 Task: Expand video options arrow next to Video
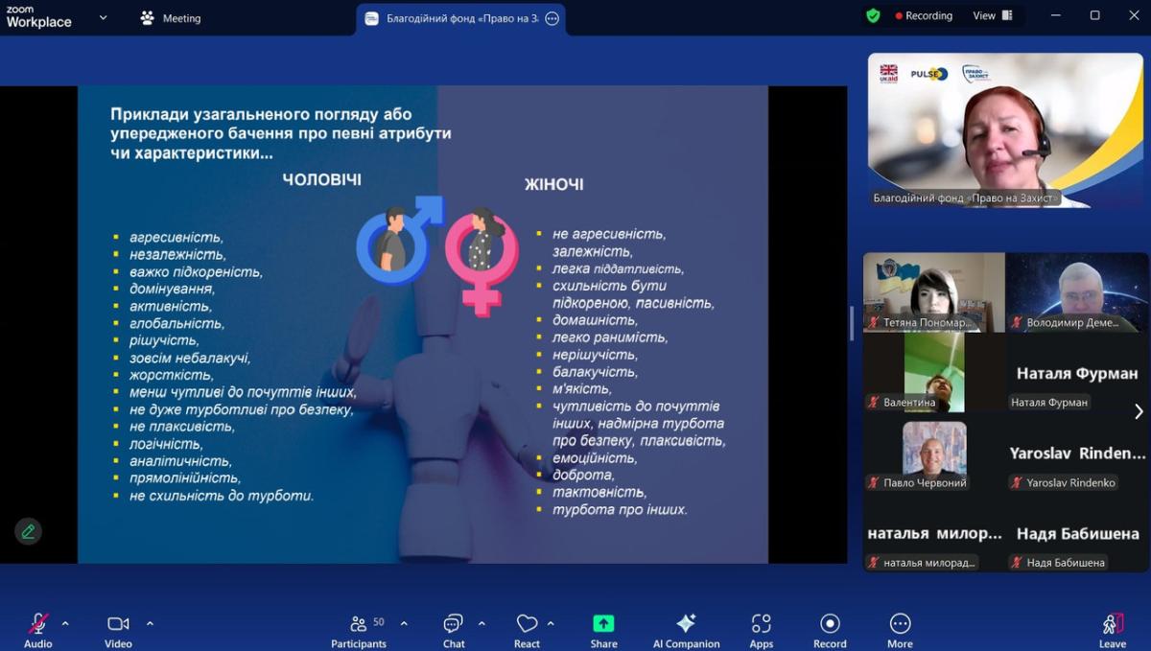click(x=150, y=623)
